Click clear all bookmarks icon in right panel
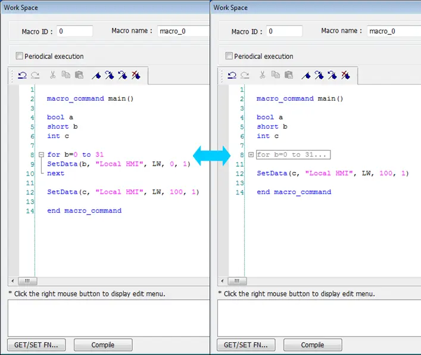Screen dimensions: 421x355 [345, 75]
